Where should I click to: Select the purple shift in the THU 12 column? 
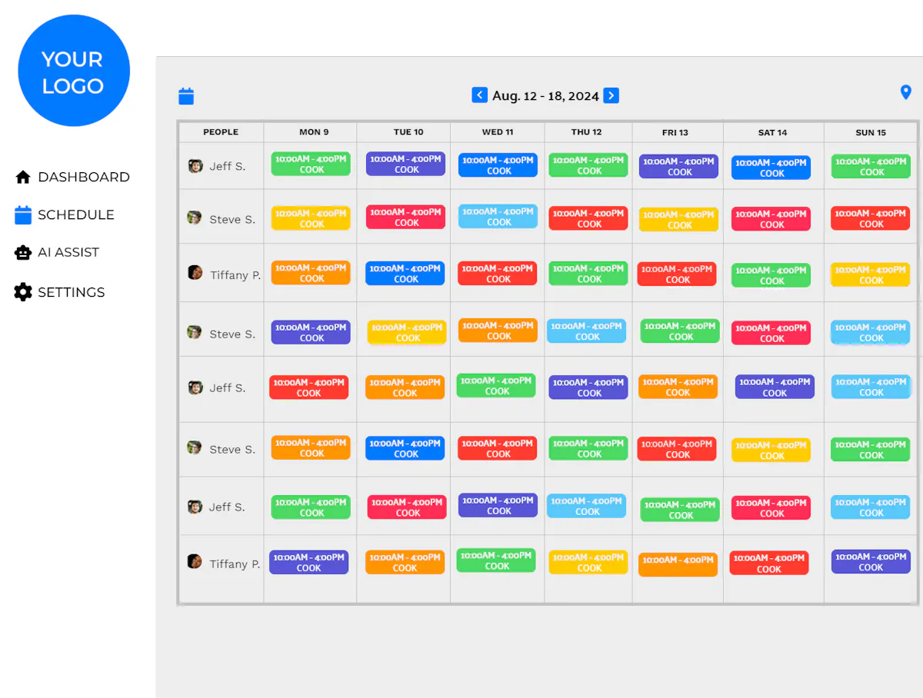pyautogui.click(x=588, y=387)
